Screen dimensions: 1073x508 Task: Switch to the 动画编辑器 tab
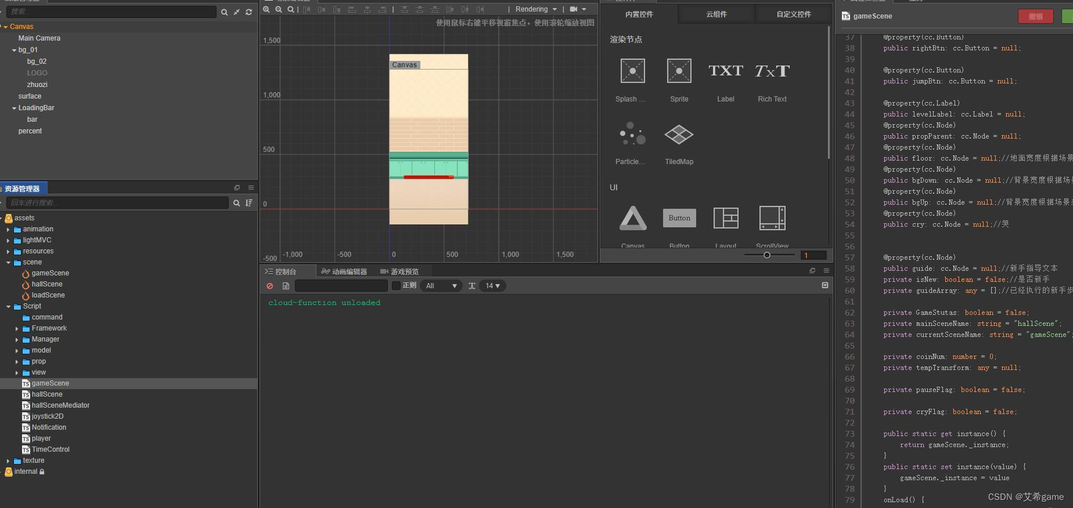344,271
